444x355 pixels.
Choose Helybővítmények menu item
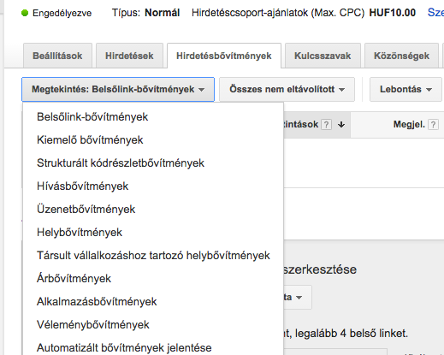click(80, 233)
